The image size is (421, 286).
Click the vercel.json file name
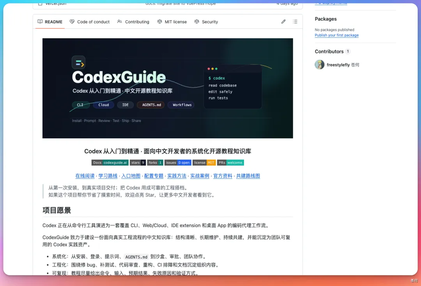tap(56, 4)
